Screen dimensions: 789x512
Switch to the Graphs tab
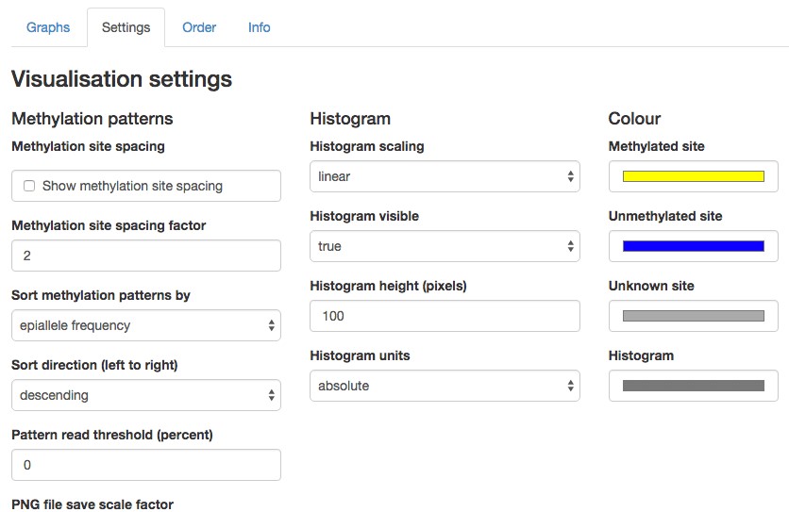pyautogui.click(x=48, y=27)
